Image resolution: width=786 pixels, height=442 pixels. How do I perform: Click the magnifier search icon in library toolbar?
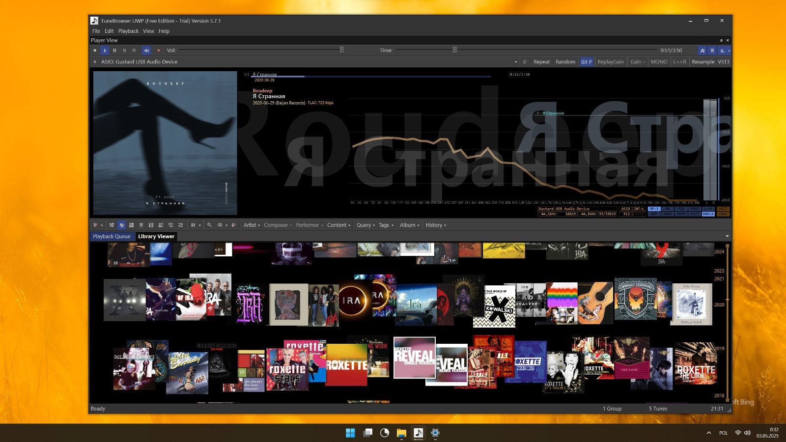[x=210, y=225]
